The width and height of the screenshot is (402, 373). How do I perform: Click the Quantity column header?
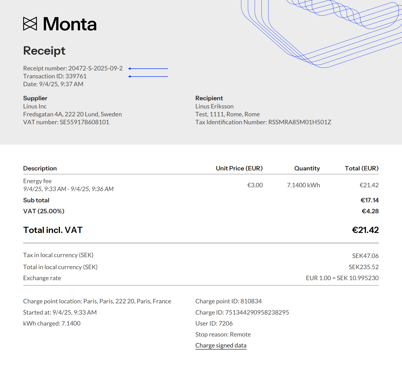click(307, 168)
